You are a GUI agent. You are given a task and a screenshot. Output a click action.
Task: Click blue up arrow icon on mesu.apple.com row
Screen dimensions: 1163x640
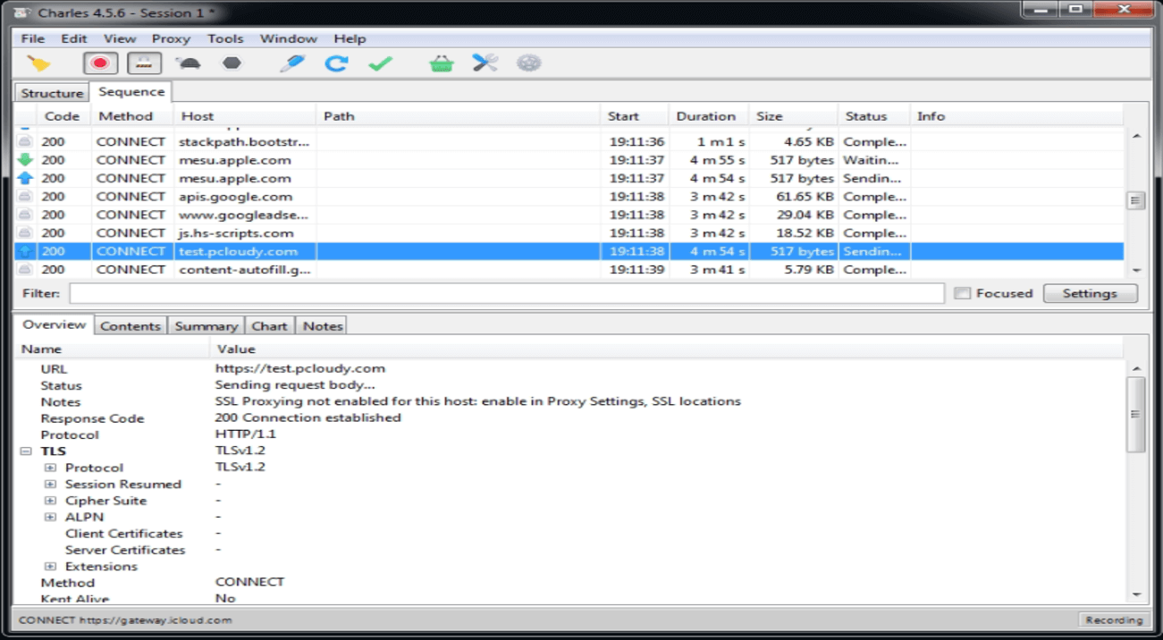coord(25,178)
